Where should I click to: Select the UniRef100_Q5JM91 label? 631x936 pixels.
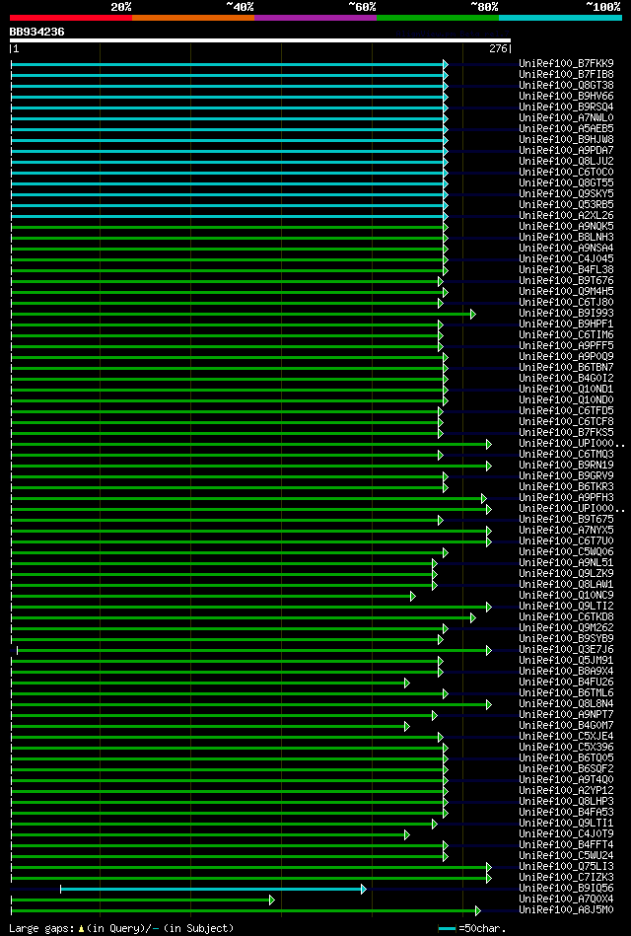[x=566, y=661]
